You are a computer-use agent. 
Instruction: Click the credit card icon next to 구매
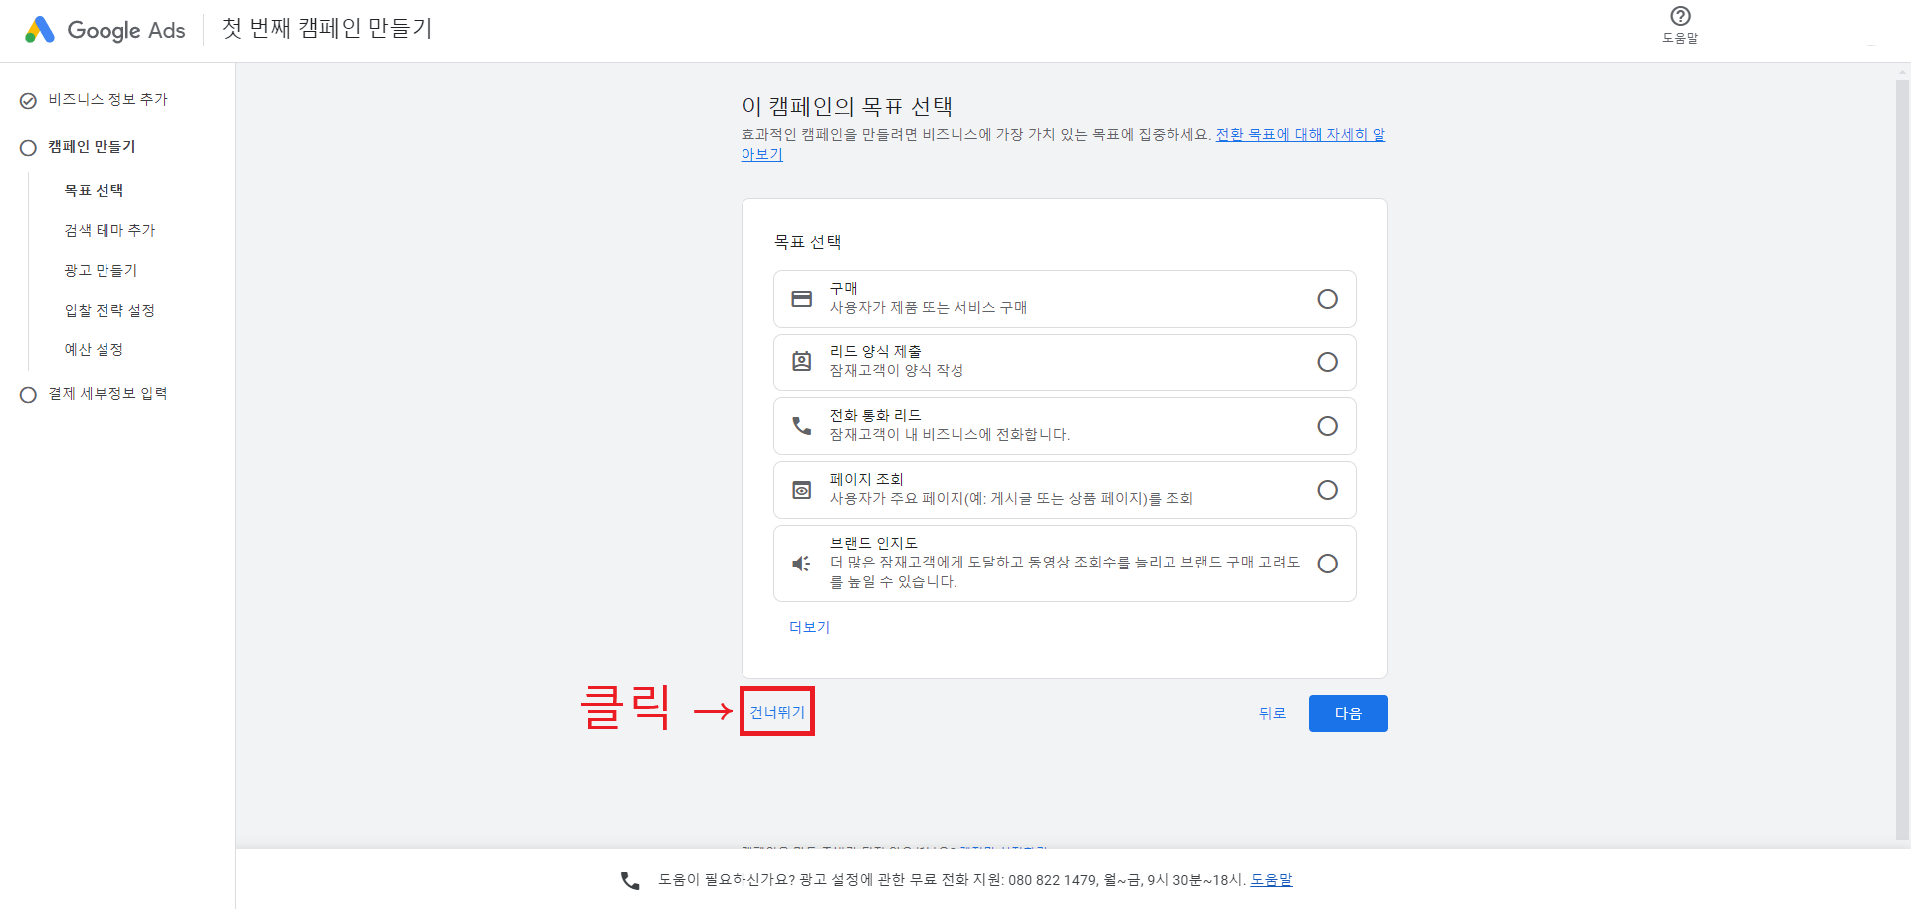pos(802,298)
